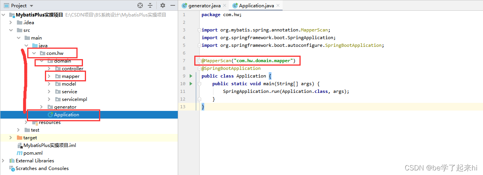Click SpringBootApplication import on line 5
This screenshot has width=483, height=175.
[x=293, y=45]
